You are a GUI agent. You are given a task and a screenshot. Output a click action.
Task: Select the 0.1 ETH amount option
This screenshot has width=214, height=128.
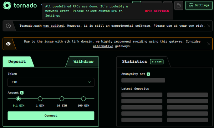click(x=19, y=99)
